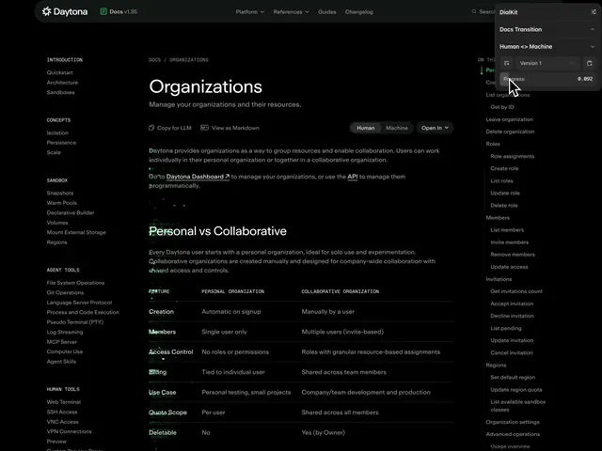This screenshot has height=451, width=602.
Task: Open Computer Use in the sidebar
Action: (65, 351)
